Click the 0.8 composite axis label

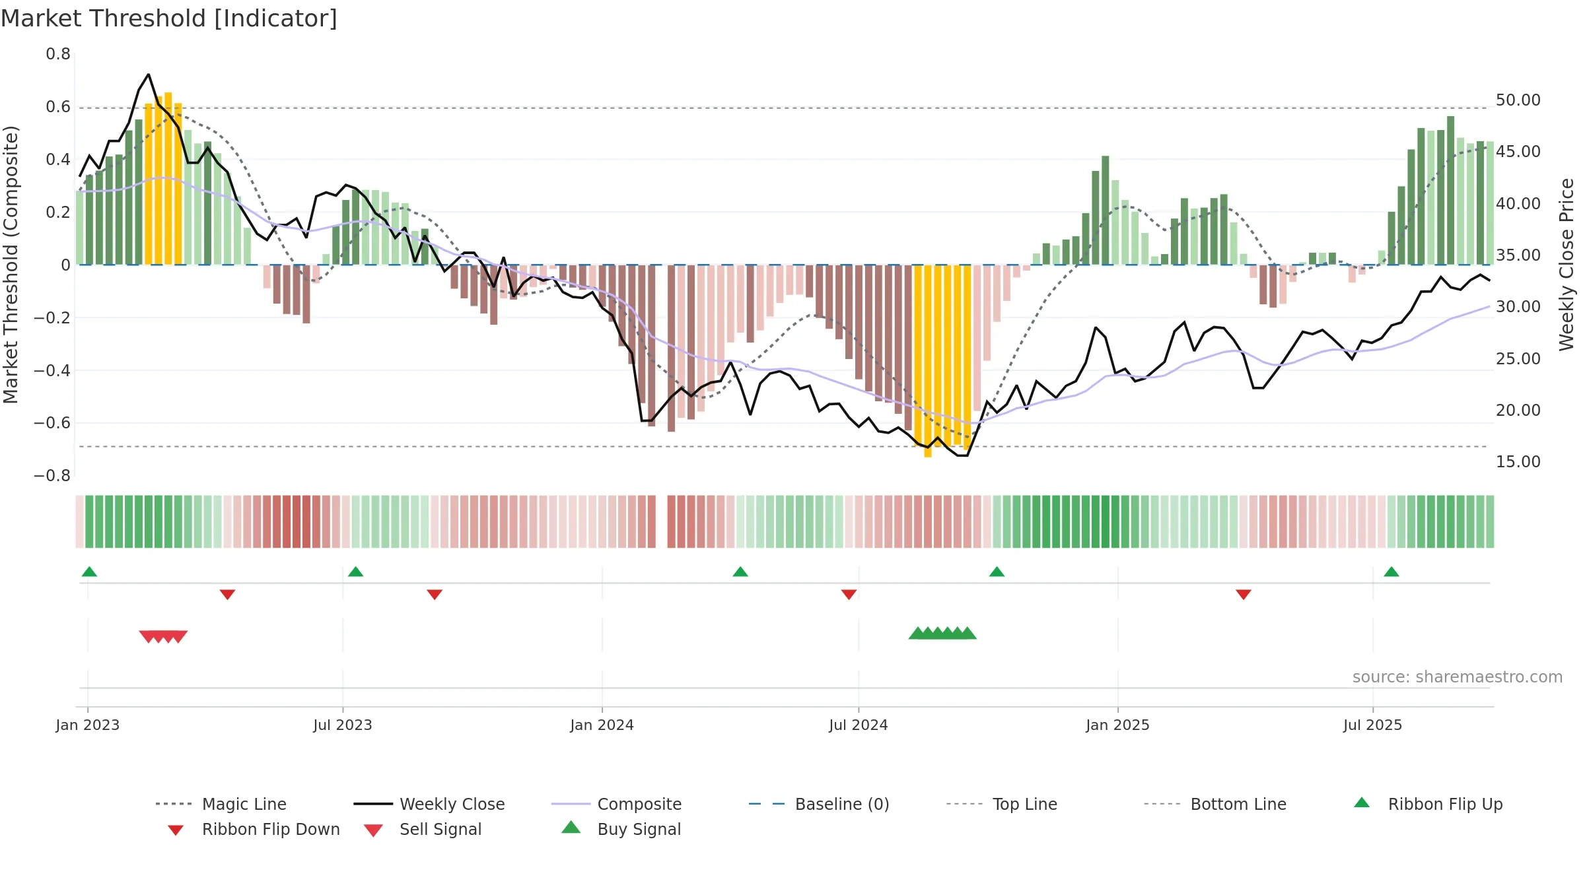pyautogui.click(x=58, y=54)
